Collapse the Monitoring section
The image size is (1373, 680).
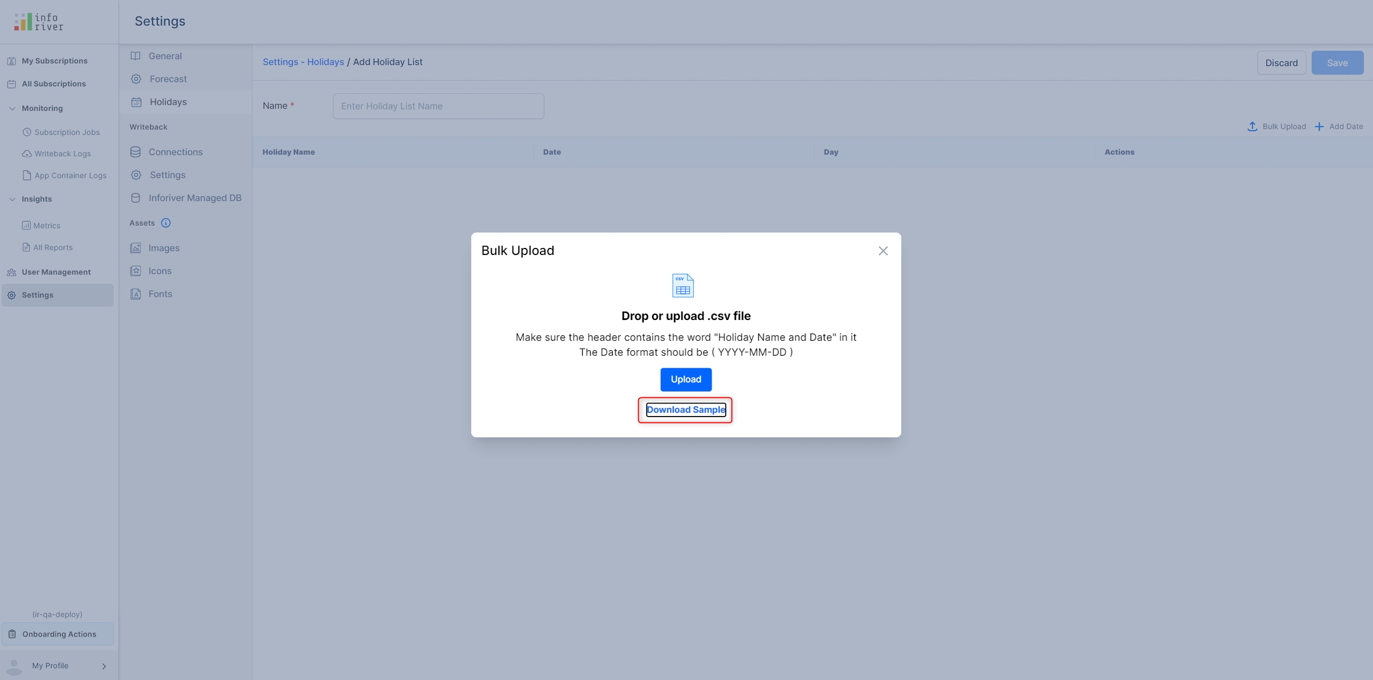[12, 108]
